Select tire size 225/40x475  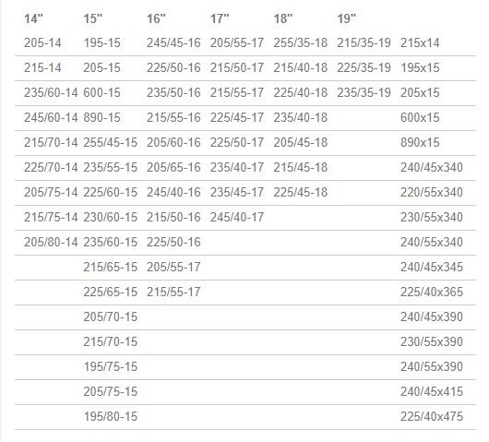tap(432, 416)
